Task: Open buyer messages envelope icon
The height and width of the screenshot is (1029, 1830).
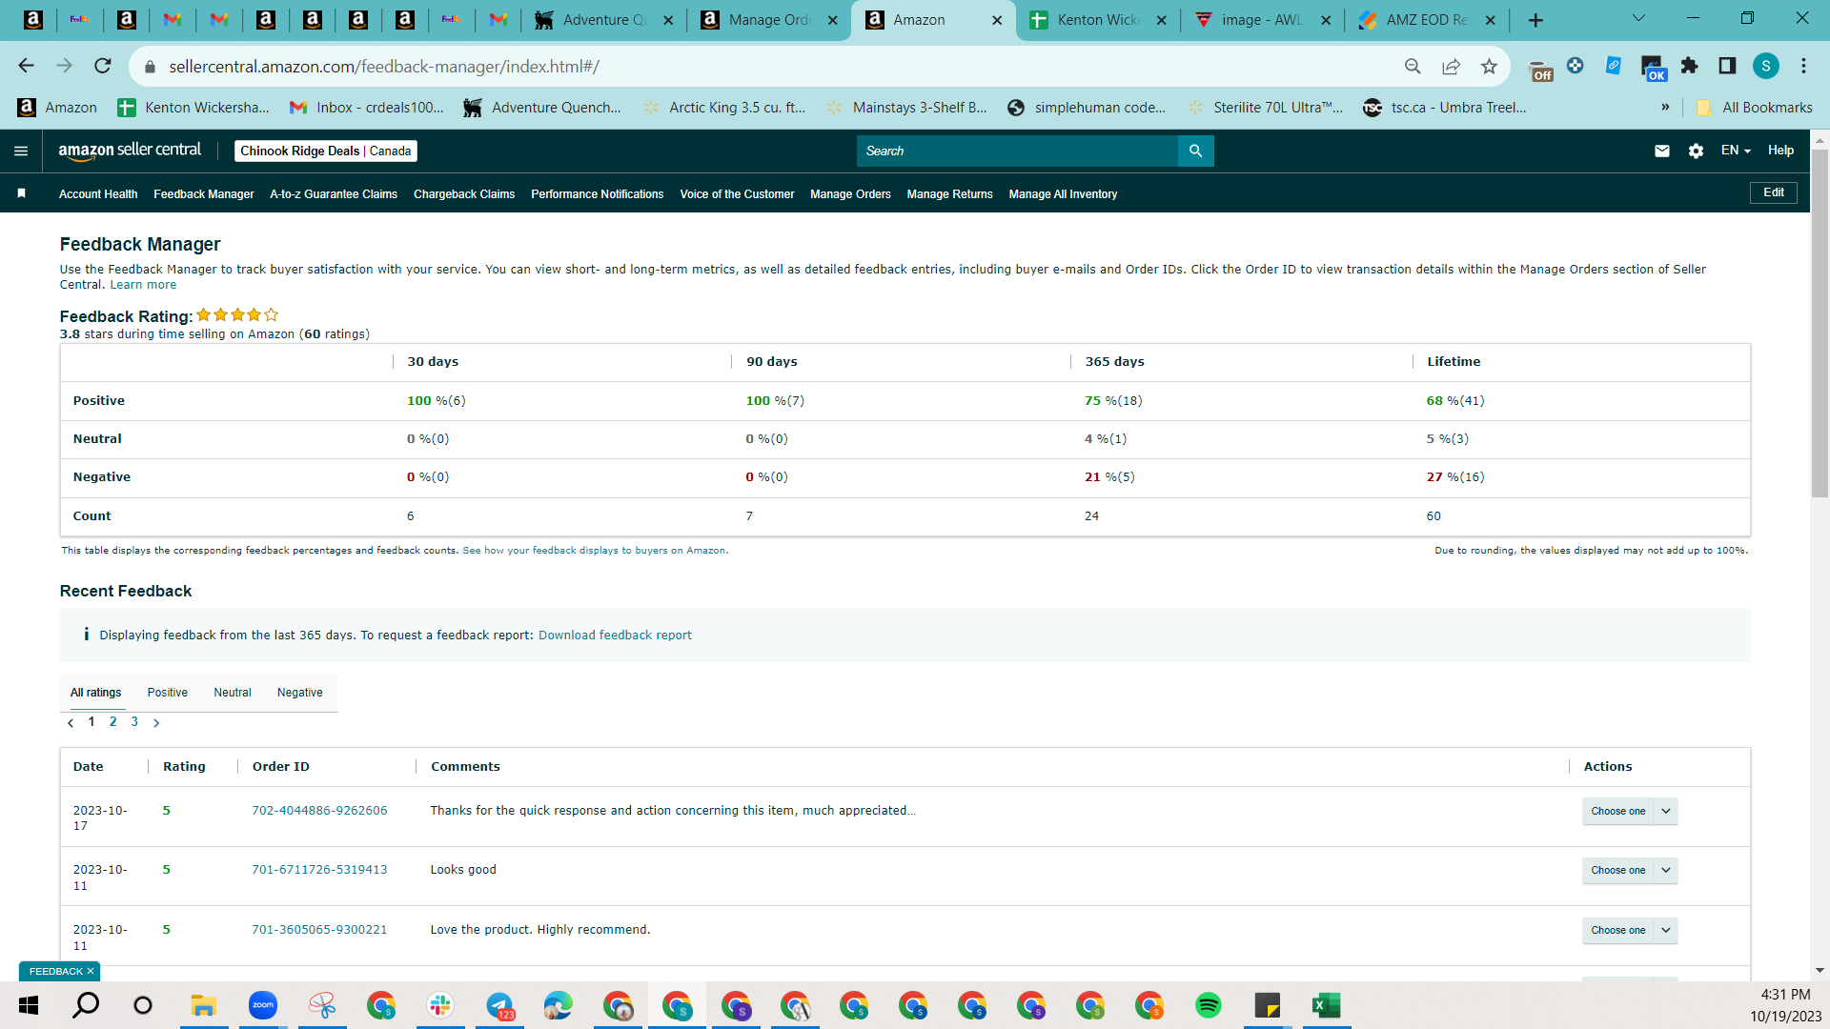Action: (1662, 151)
